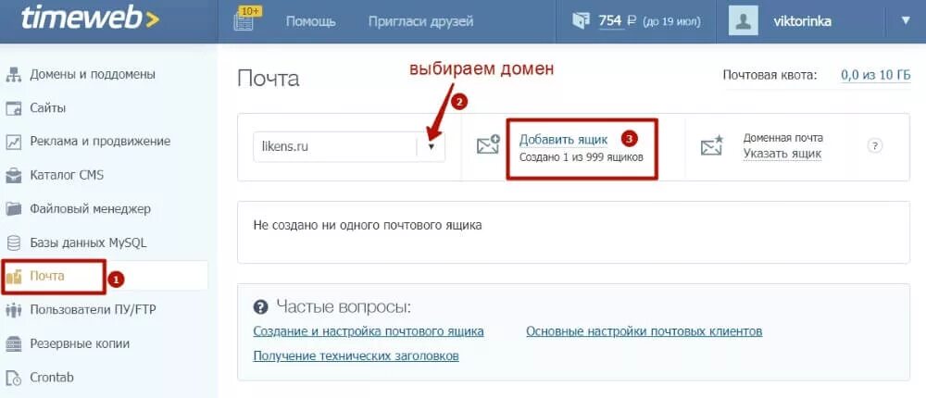Click the add mailbox envelope icon

[488, 145]
